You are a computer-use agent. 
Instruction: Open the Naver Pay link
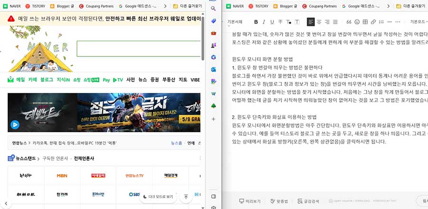106,80
